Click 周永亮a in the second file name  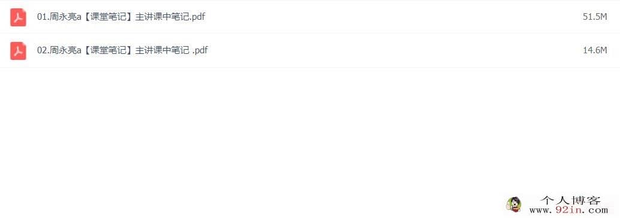click(x=65, y=51)
